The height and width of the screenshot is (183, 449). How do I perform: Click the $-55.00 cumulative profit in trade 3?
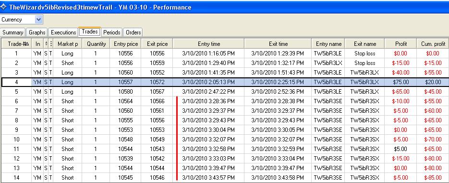click(433, 73)
